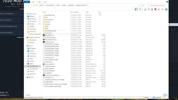178x100 pixels.
Task: Open the recent locations dropdown arrow
Action: click(31, 5)
